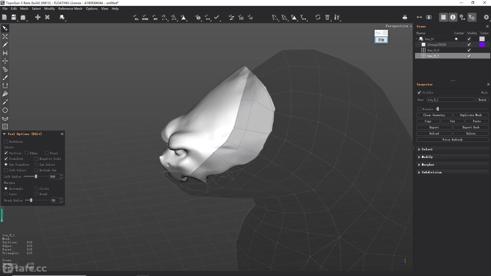Select the Draw pencil tool
The image size is (491, 276).
pyautogui.click(x=5, y=45)
